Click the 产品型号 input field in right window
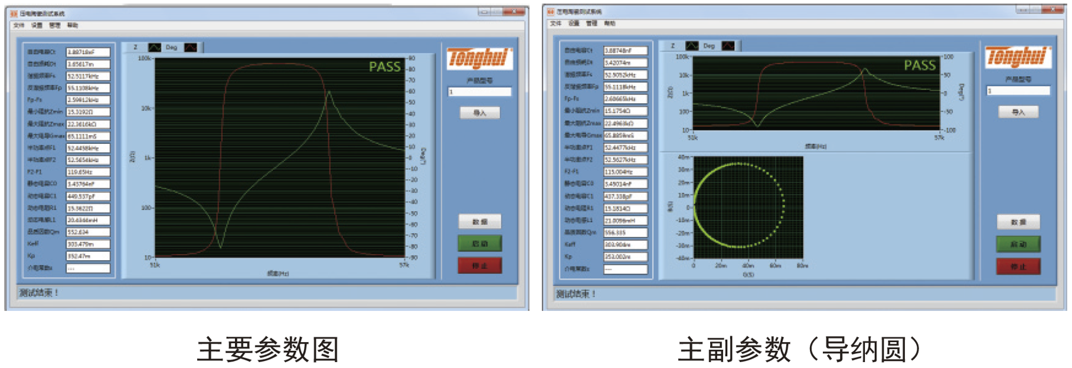Screen dimensions: 1072x368 (1018, 91)
